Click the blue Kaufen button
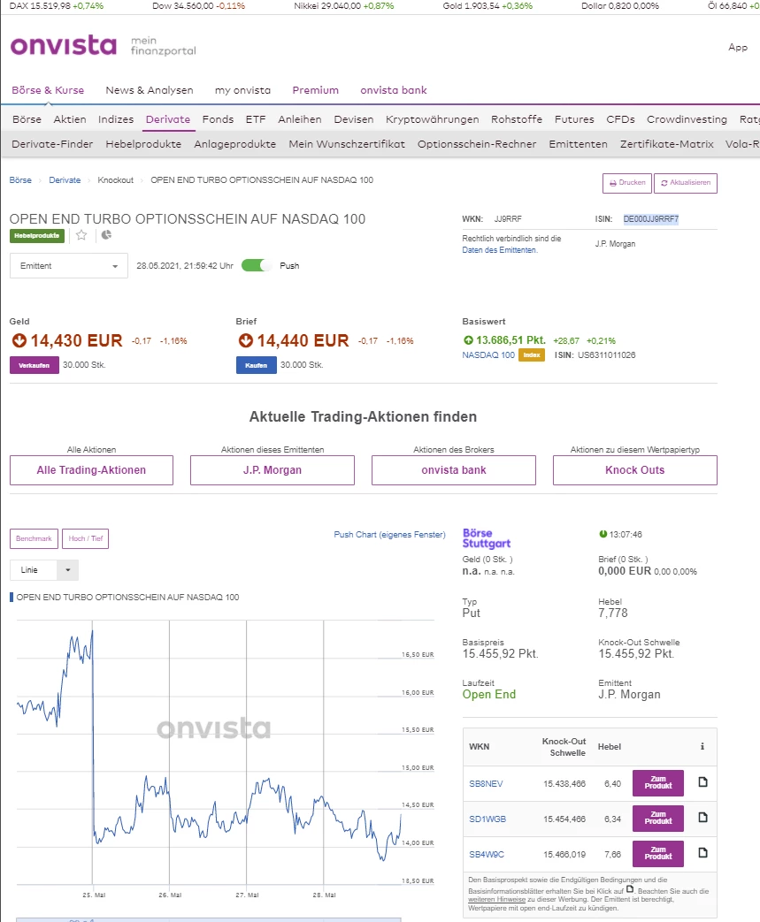 coord(256,365)
